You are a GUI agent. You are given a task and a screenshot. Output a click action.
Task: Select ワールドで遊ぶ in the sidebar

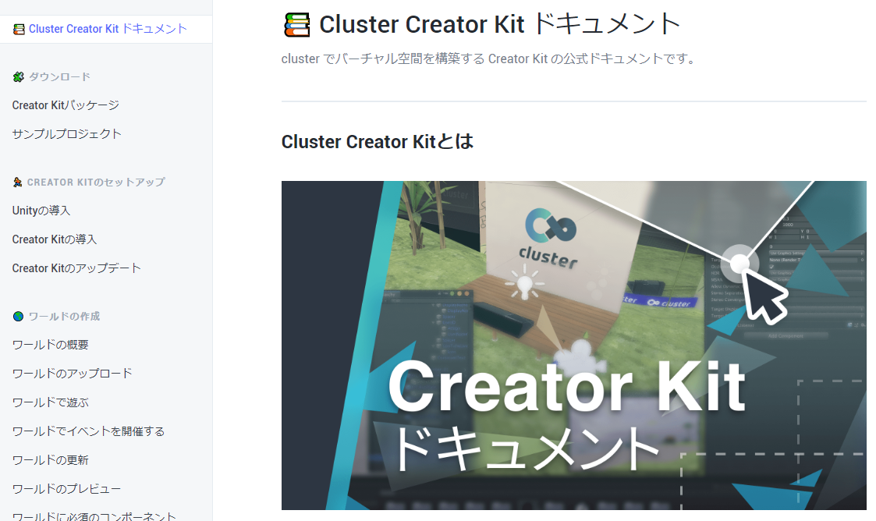[x=50, y=402]
